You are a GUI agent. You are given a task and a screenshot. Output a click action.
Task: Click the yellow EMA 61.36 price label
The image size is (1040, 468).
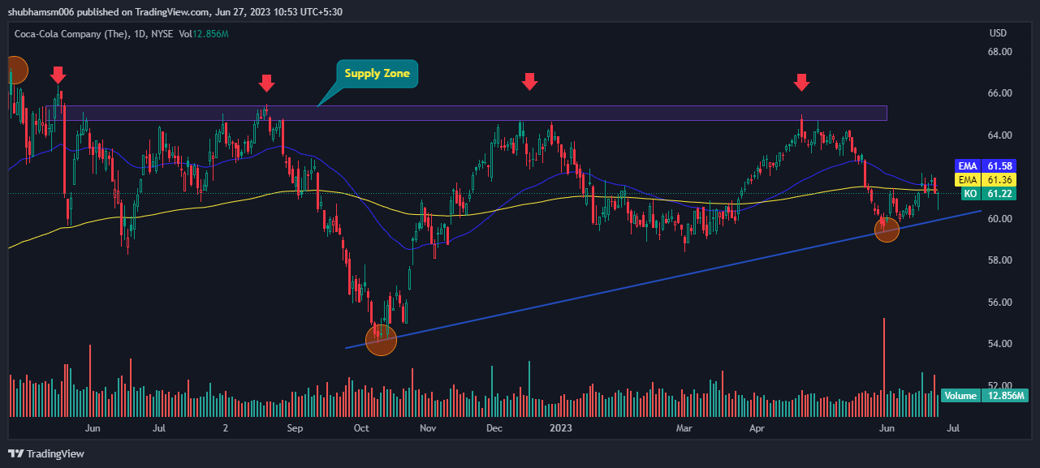tap(987, 179)
